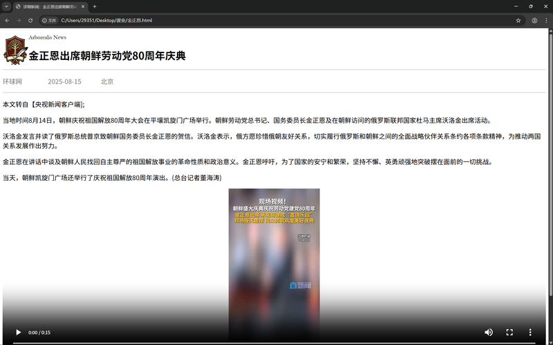Open the Chrome profile avatar menu
553x345 pixels.
point(534,21)
